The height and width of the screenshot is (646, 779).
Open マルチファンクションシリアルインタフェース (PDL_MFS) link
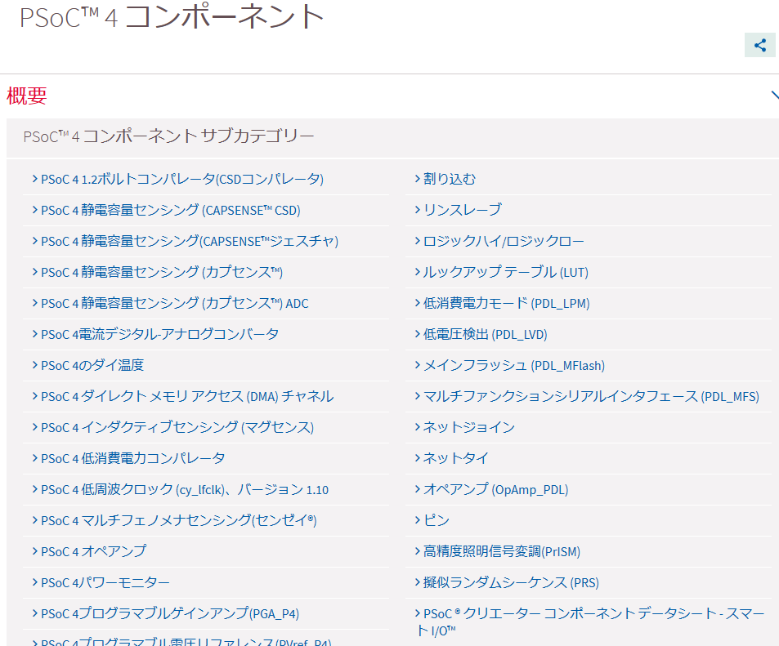click(591, 396)
